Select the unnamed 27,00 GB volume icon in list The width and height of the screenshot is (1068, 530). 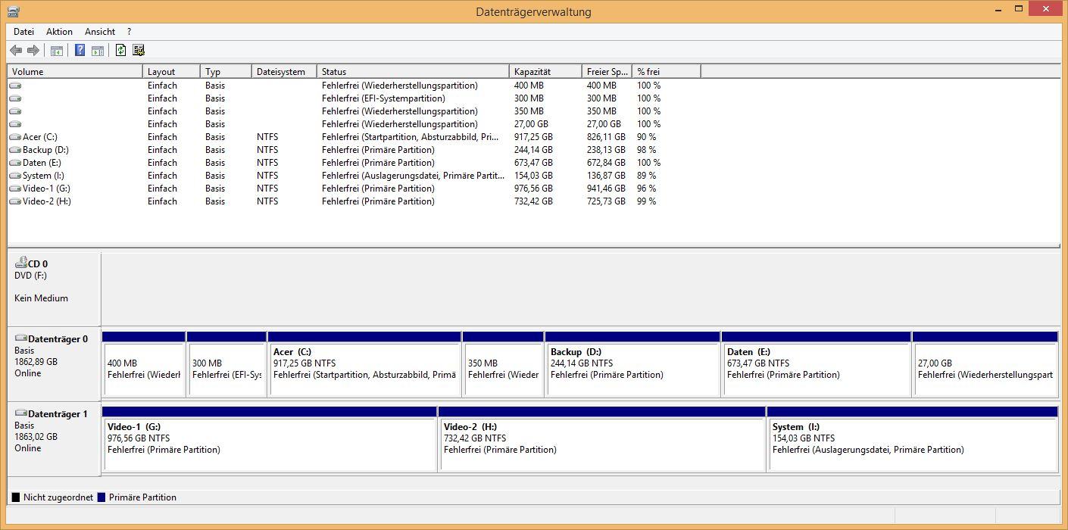[x=15, y=124]
